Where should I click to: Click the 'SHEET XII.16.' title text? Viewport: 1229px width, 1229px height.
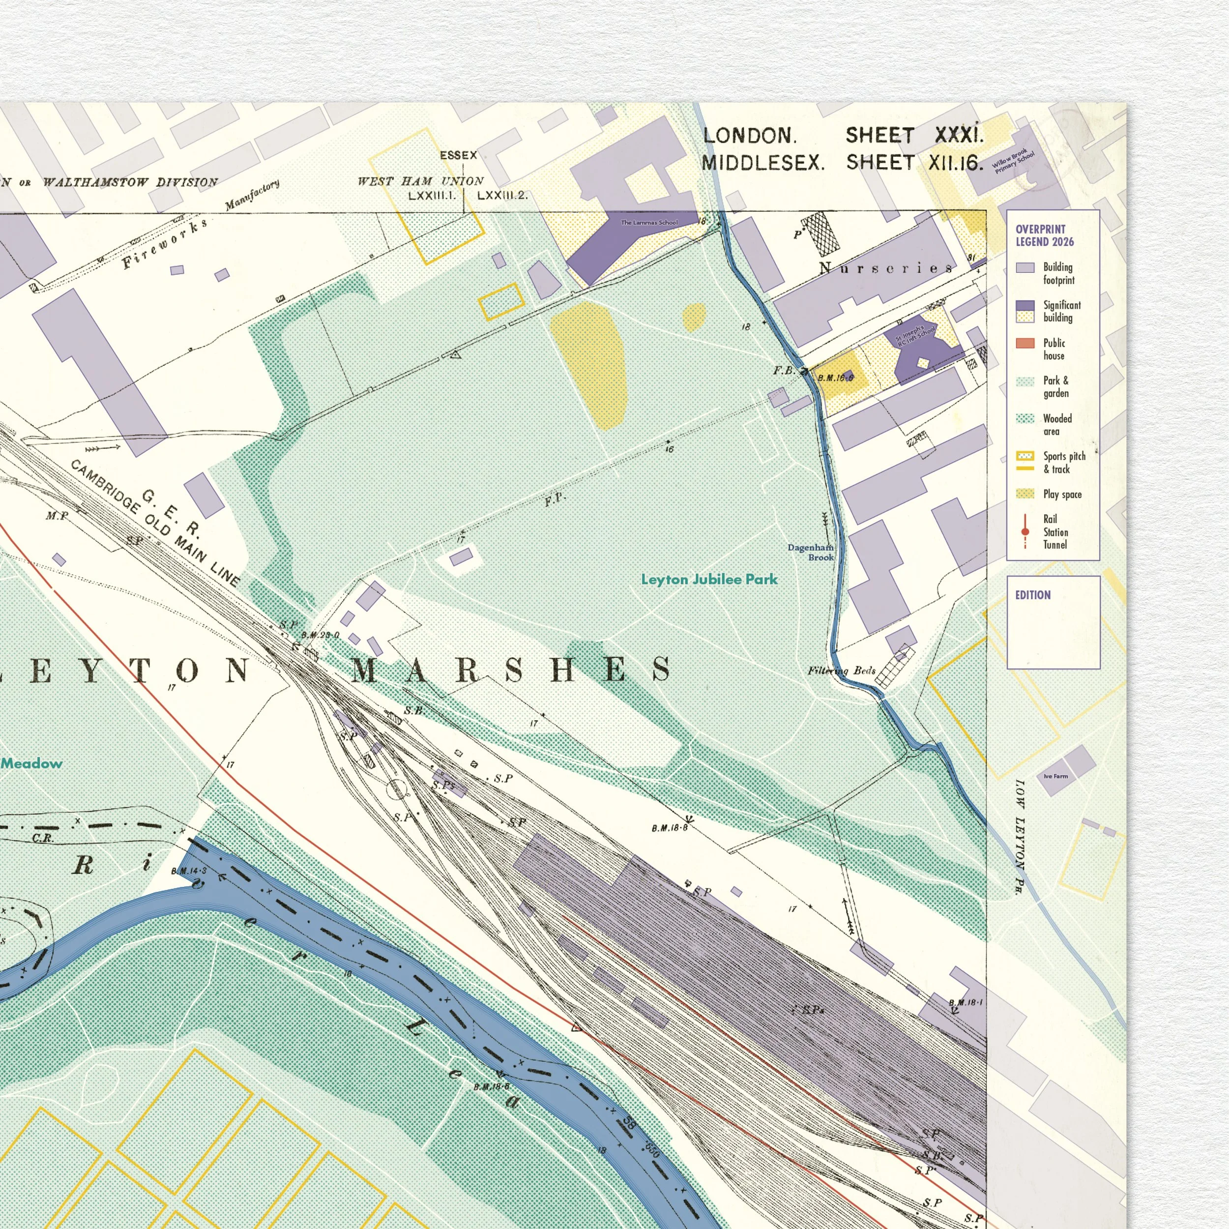(915, 163)
